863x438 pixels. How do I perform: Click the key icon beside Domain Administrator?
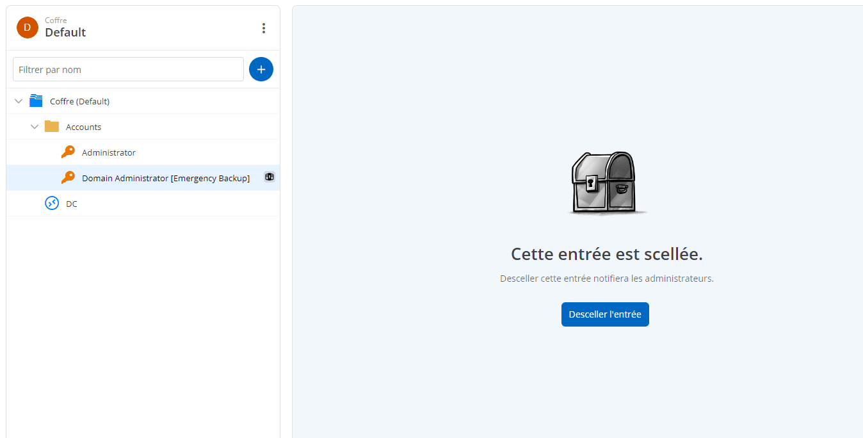tap(68, 177)
